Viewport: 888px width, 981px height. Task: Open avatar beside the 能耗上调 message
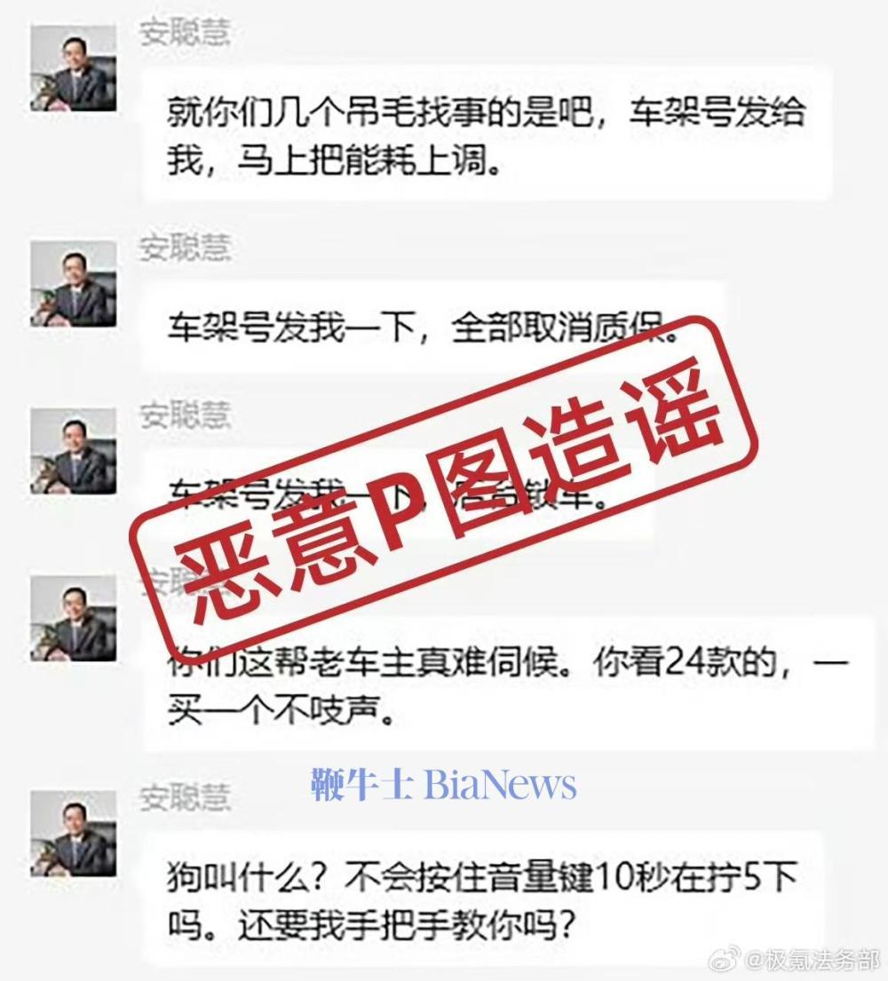tap(73, 68)
